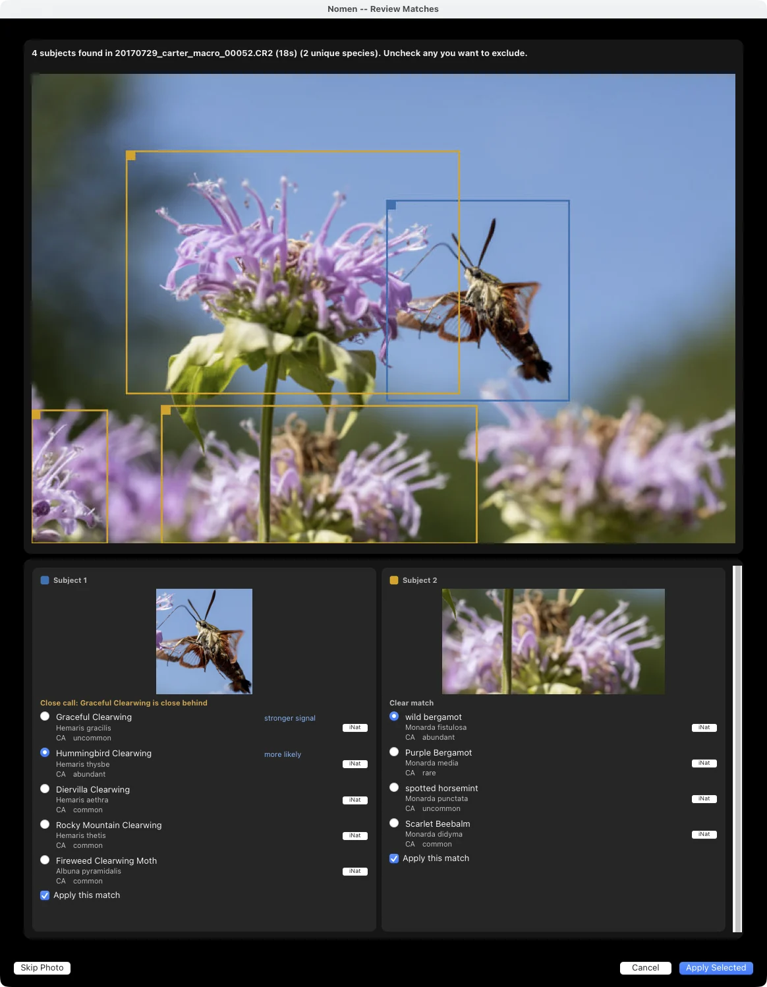
Task: Open iNat link for Rocky Mountain Clearwing
Action: 355,836
